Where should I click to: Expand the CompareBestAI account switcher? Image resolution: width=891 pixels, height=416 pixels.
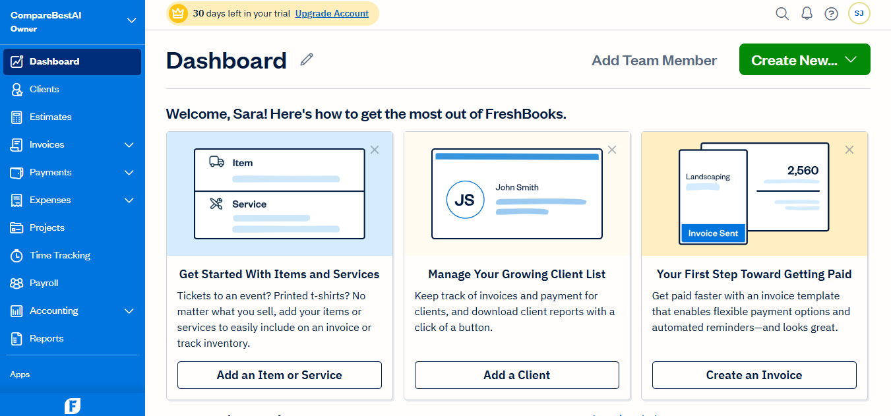[x=131, y=20]
